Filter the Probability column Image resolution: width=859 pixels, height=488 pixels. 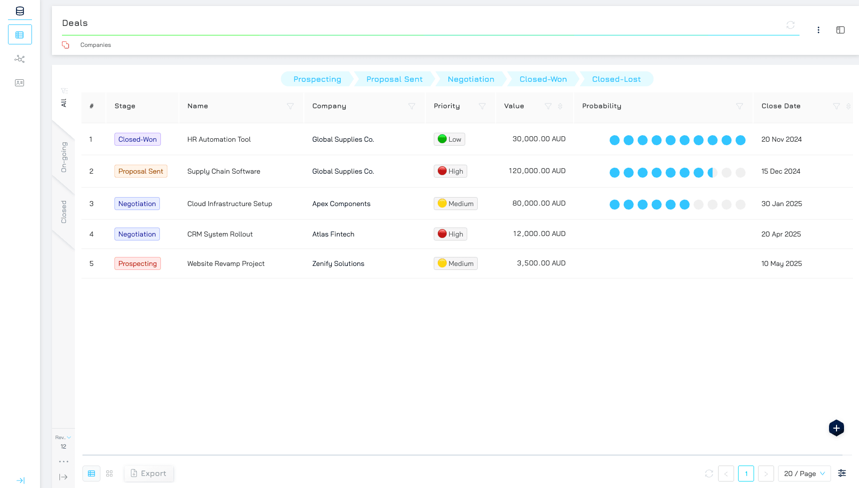[740, 106]
